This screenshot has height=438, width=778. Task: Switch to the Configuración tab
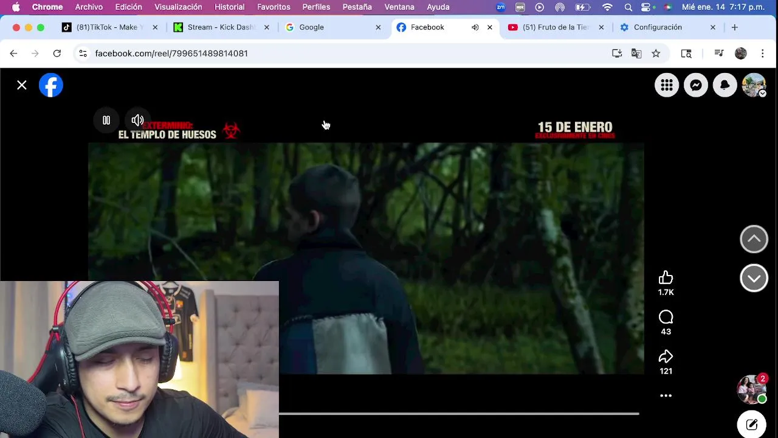pos(667,27)
